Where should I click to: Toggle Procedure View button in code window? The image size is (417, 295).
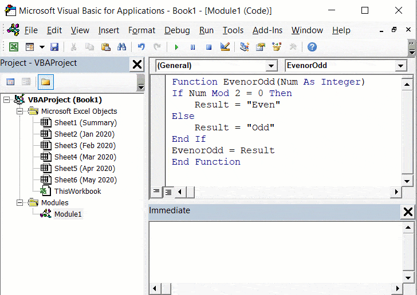coord(156,192)
